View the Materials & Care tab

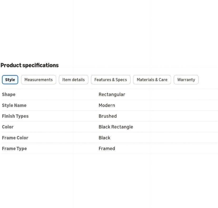(152, 80)
